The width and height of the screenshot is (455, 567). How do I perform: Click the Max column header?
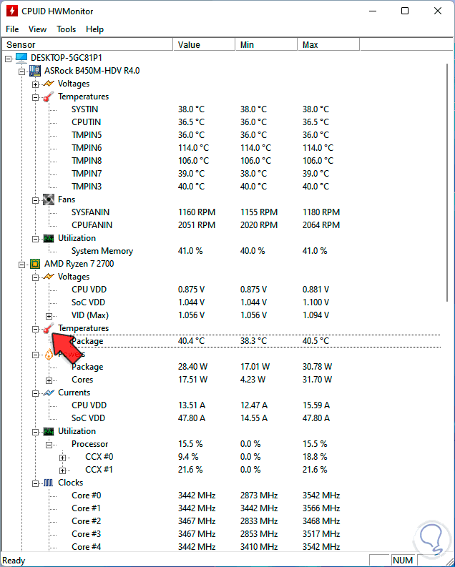[328, 44]
